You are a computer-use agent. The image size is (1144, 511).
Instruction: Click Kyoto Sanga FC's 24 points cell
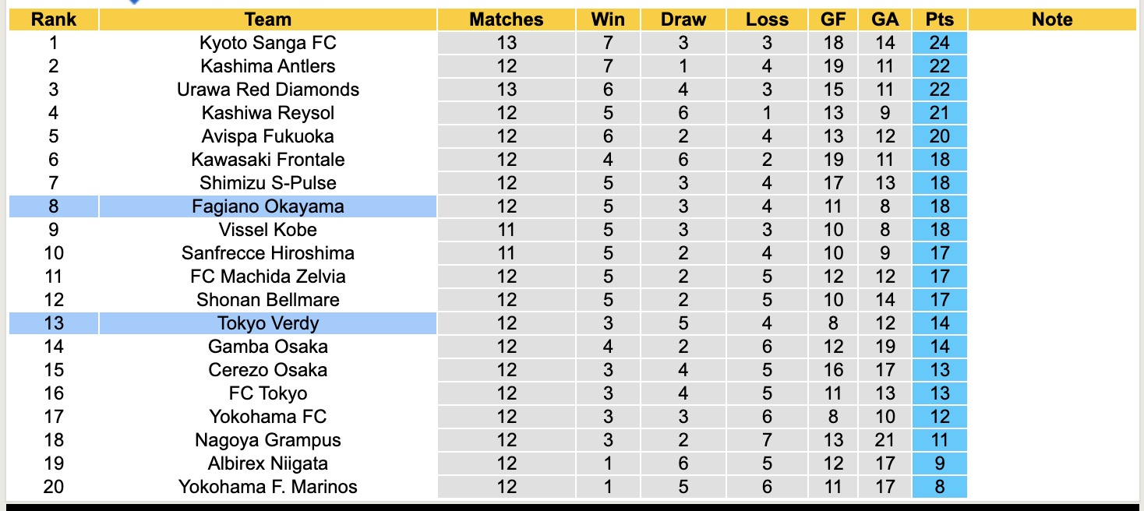click(939, 43)
